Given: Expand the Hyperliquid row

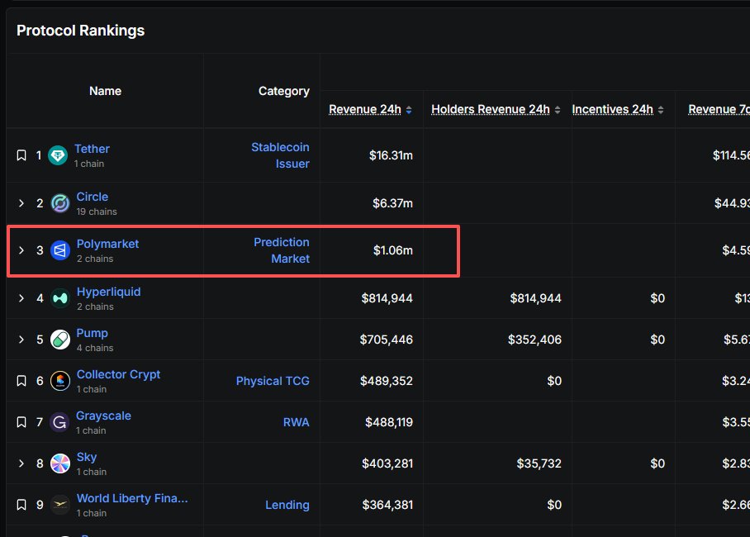Looking at the screenshot, I should 21,297.
